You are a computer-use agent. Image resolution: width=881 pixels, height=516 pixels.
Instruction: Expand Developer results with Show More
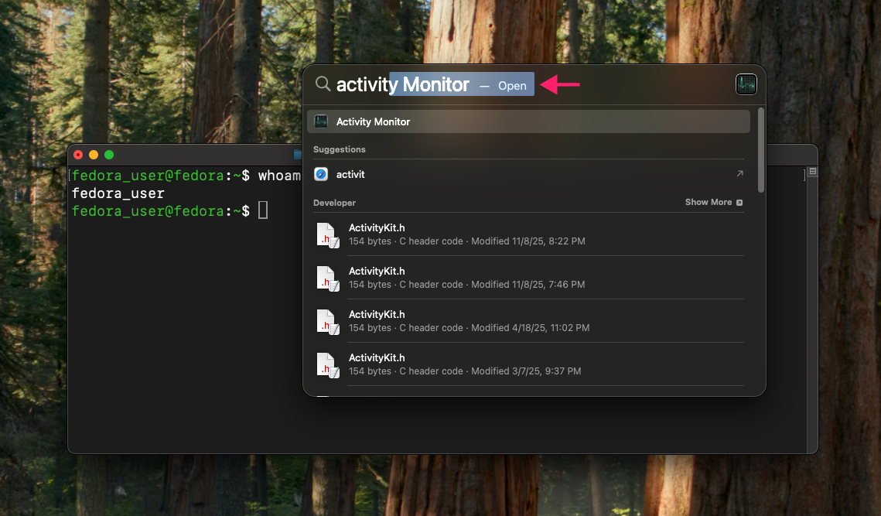pyautogui.click(x=714, y=202)
